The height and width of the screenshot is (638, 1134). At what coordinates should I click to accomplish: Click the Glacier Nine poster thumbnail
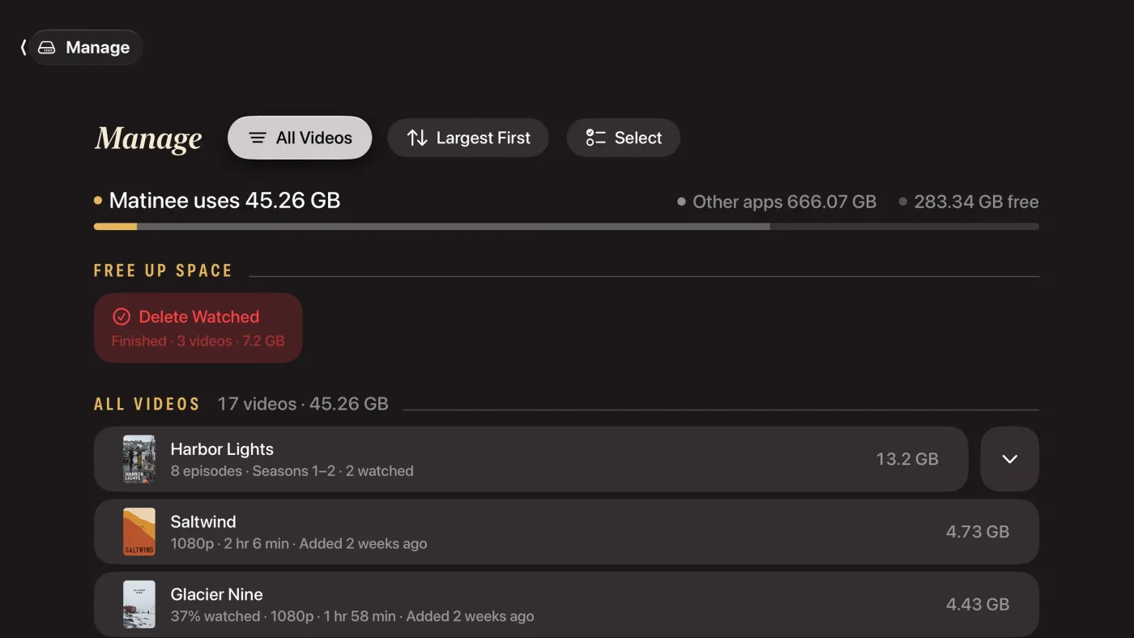coord(139,604)
